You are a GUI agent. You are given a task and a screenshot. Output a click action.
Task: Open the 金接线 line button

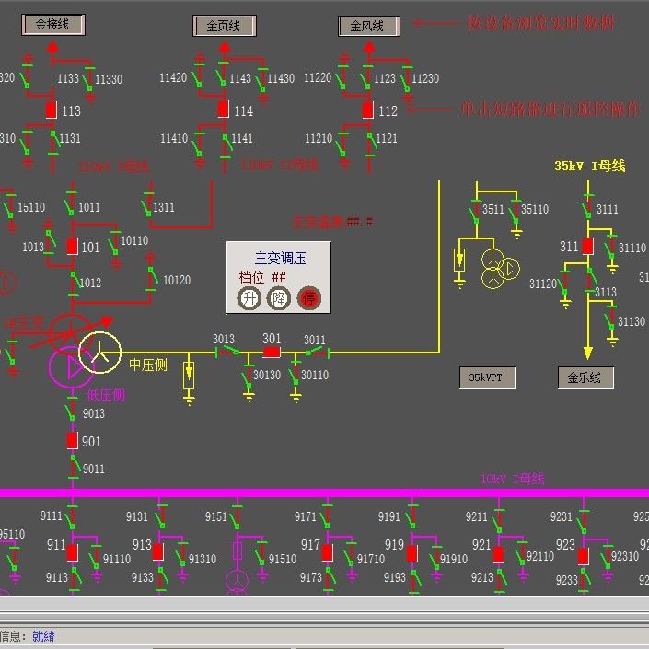53,25
